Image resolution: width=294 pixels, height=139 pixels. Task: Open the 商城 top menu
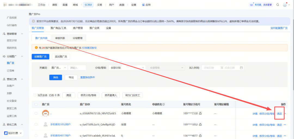(75, 5)
